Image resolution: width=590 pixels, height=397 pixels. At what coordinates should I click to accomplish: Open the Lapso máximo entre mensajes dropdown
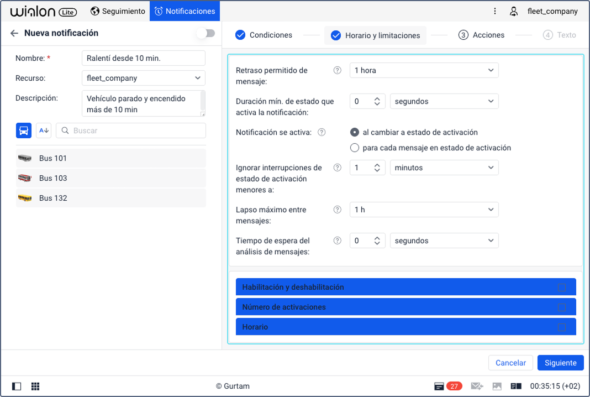click(x=424, y=210)
